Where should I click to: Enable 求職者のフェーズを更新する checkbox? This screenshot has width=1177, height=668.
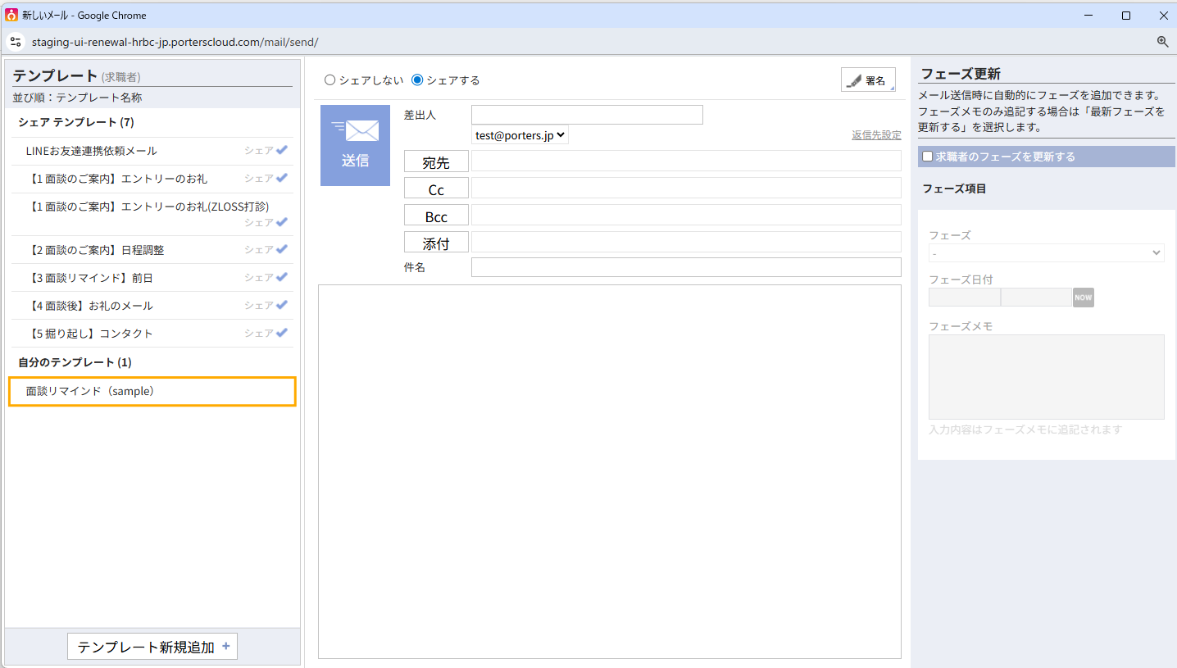tap(927, 157)
